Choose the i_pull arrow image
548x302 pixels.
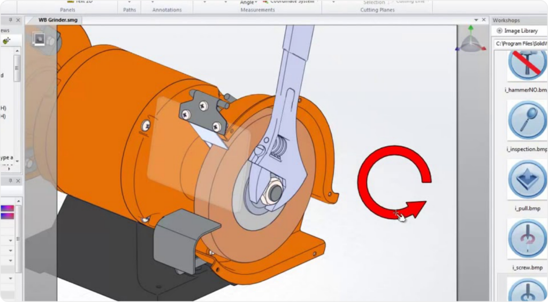pos(527,179)
